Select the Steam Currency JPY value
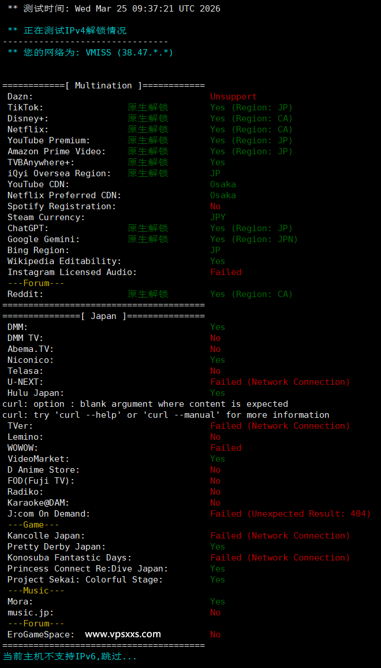 (x=218, y=217)
